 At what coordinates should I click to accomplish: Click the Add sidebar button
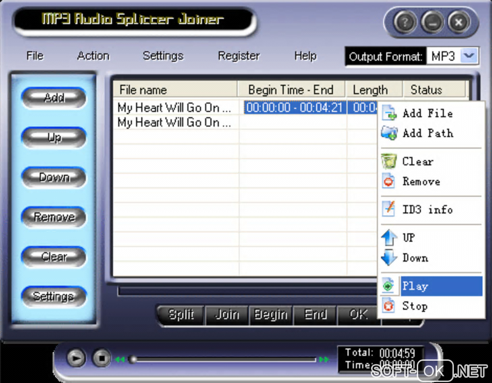(x=54, y=97)
